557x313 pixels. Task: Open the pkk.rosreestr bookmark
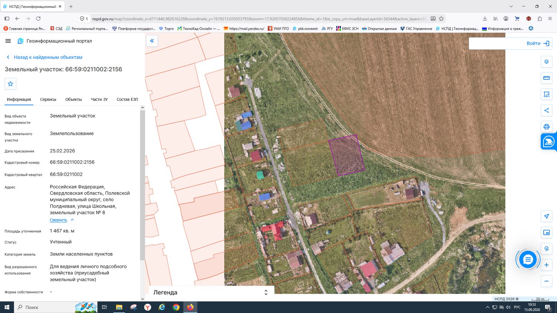pos(305,29)
